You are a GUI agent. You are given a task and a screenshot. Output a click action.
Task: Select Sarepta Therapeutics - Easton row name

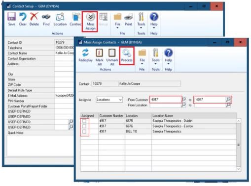[x=173, y=126]
